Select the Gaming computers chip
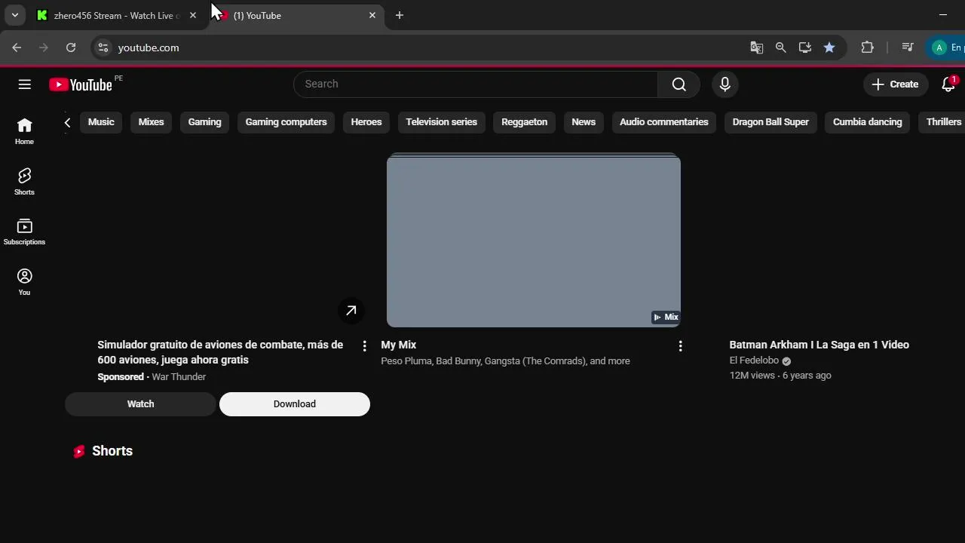 coord(286,122)
